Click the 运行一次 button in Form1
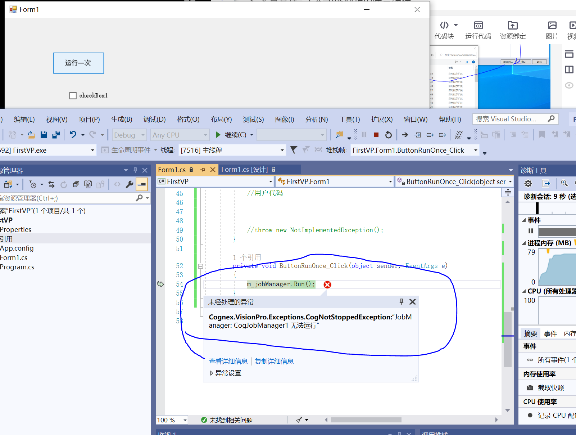The image size is (576, 435). click(78, 63)
